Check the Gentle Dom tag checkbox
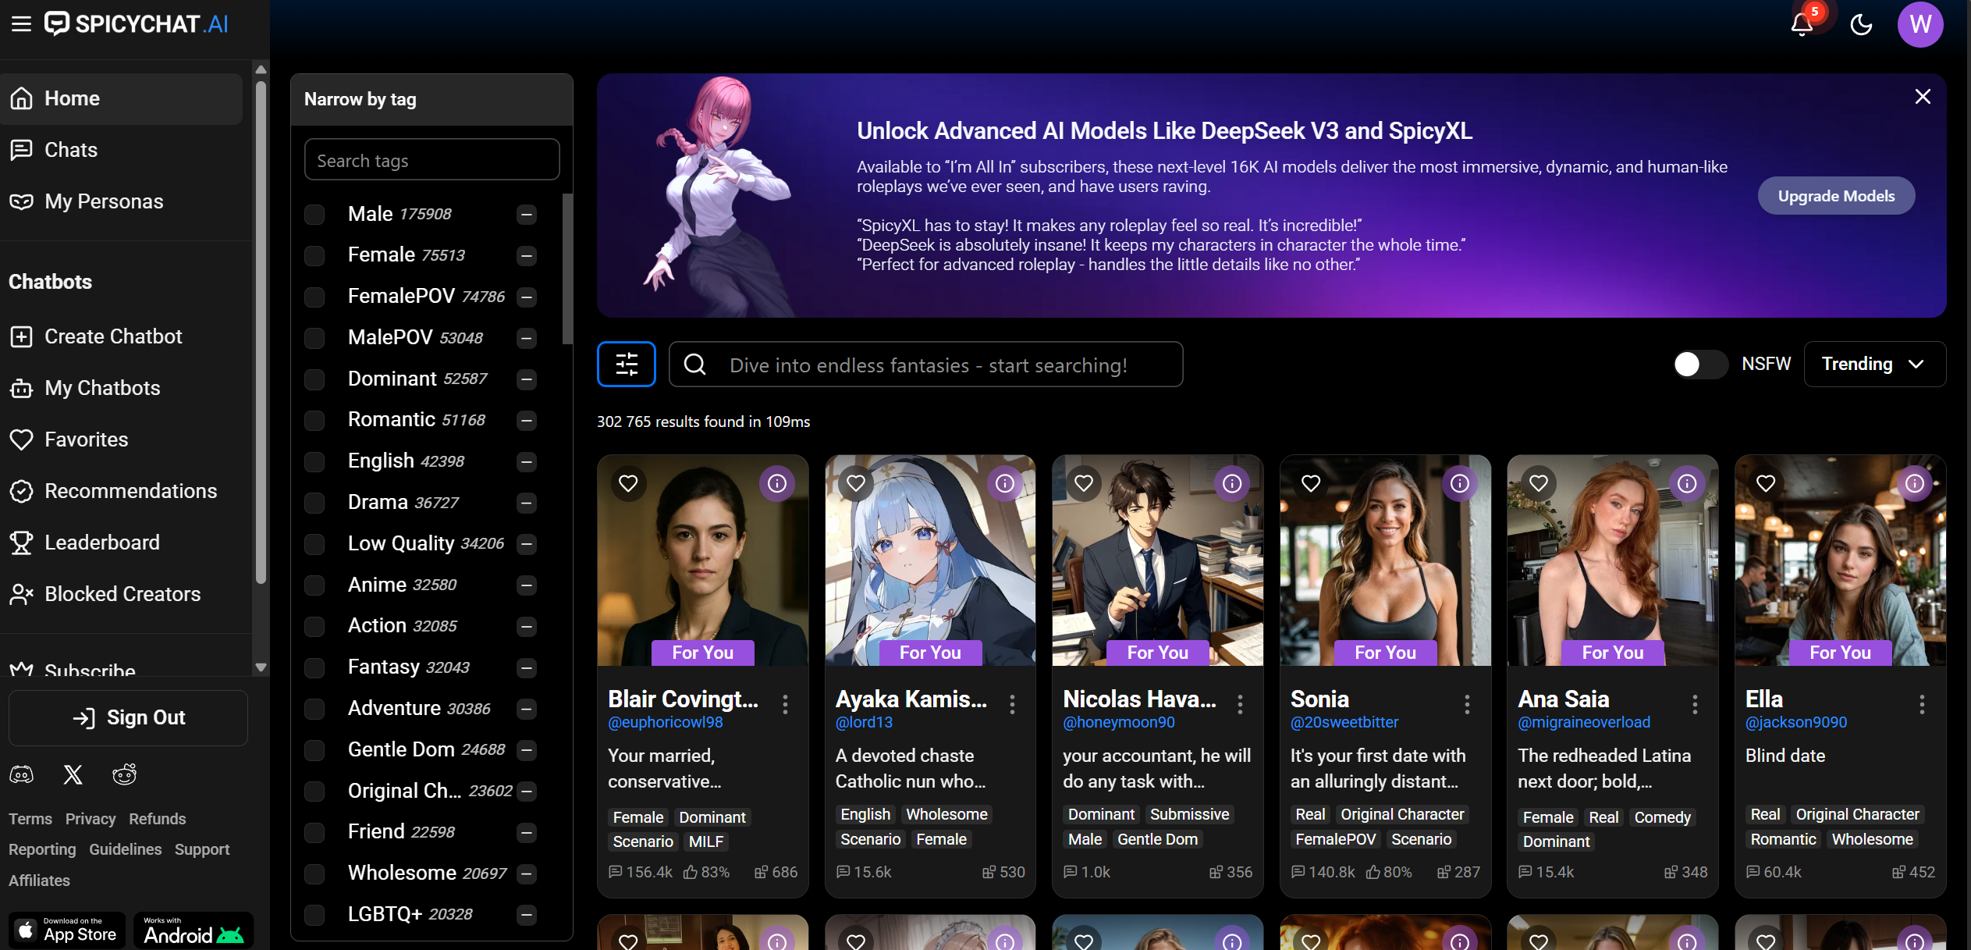Screen dimensions: 1971x950 pyautogui.click(x=314, y=749)
